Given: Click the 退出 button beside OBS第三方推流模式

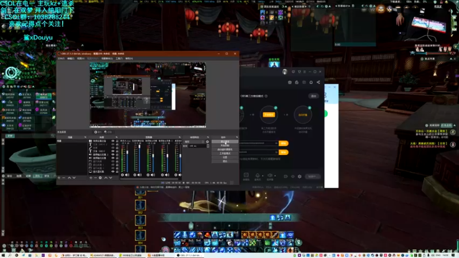Looking at the screenshot, I should [313, 96].
